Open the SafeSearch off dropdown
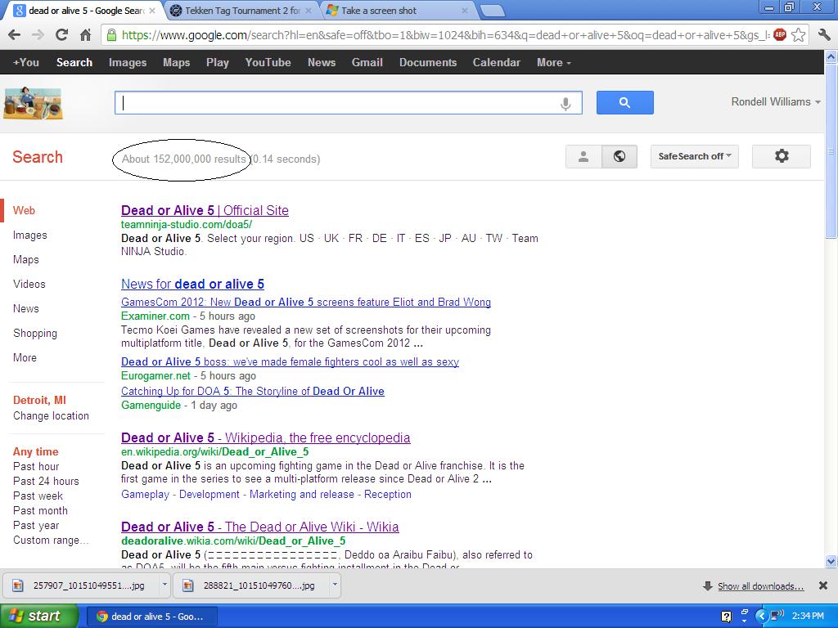 pyautogui.click(x=694, y=156)
